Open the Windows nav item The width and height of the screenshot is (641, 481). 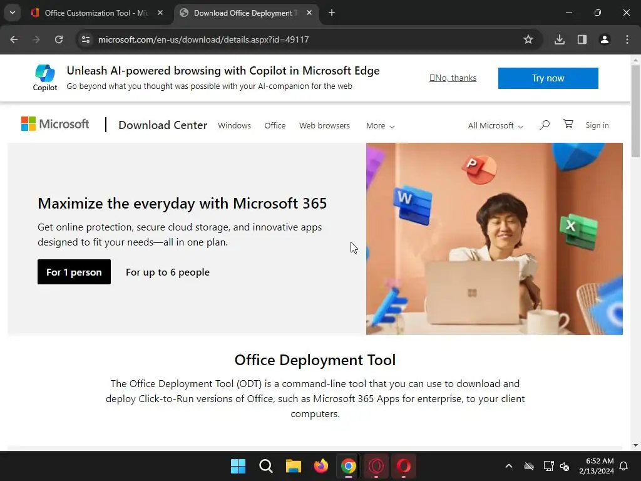pyautogui.click(x=234, y=125)
